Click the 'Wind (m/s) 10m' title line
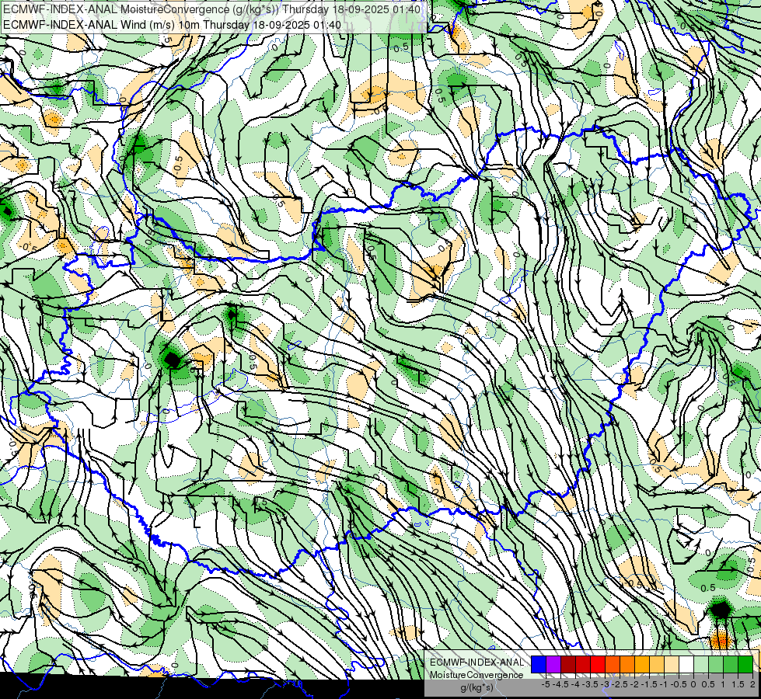Viewport: 761px width, 699px height. tap(173, 25)
